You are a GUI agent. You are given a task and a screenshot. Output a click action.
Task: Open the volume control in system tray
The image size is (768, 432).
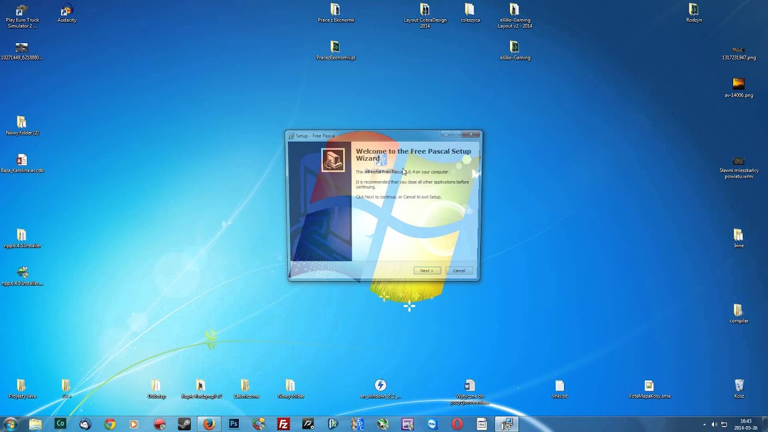coord(714,425)
